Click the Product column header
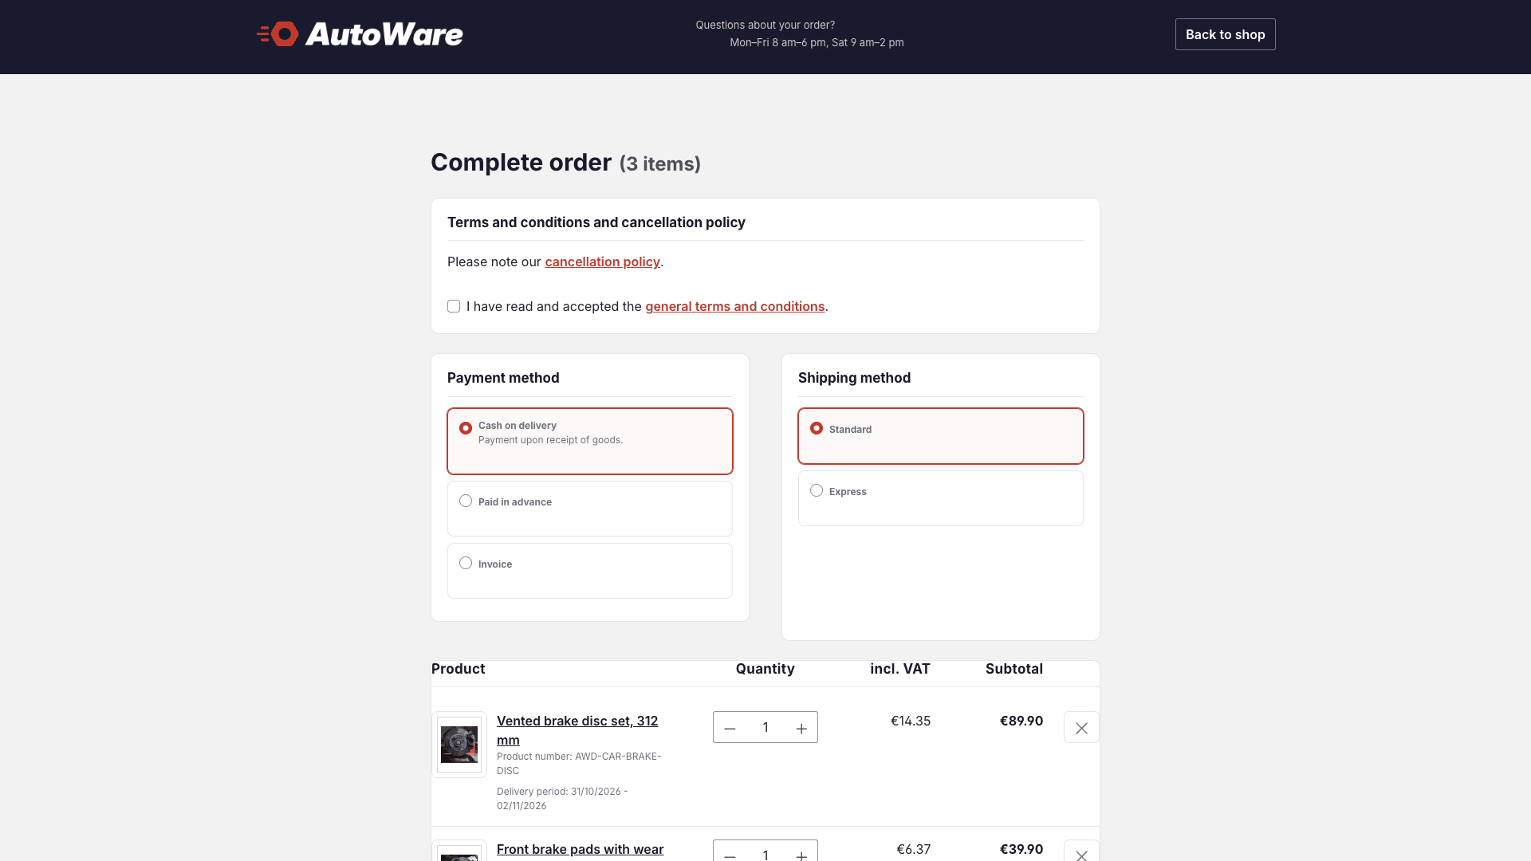The height and width of the screenshot is (861, 1531). (x=458, y=669)
